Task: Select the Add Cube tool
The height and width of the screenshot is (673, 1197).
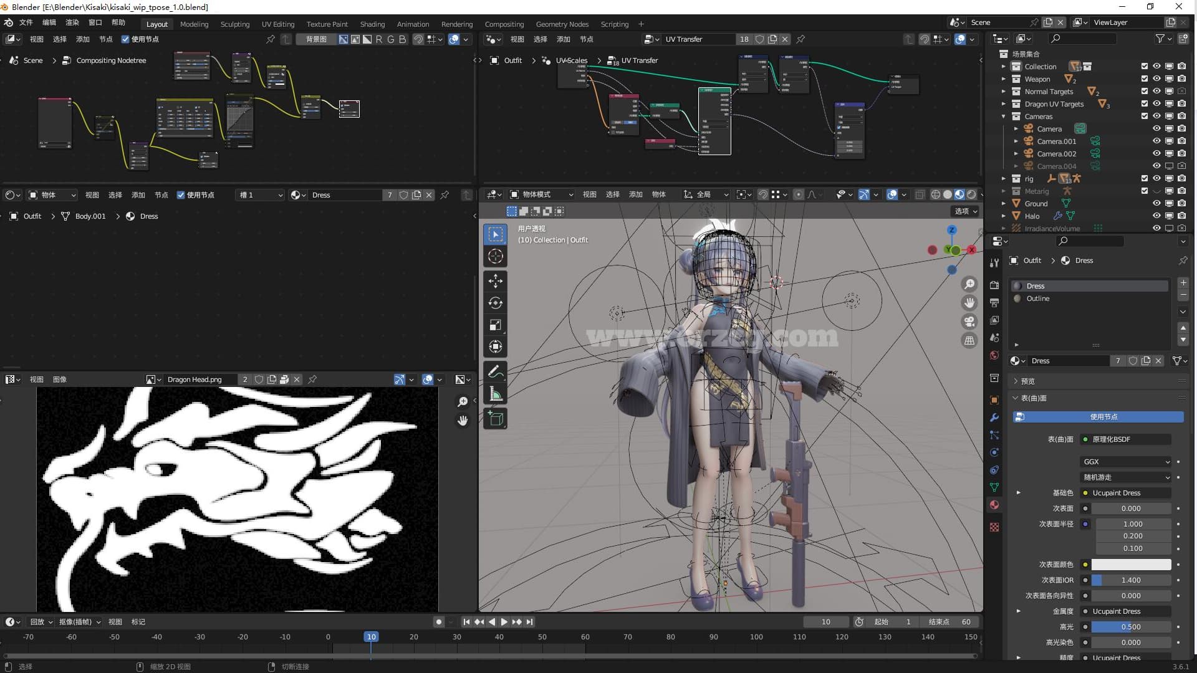Action: click(x=496, y=419)
